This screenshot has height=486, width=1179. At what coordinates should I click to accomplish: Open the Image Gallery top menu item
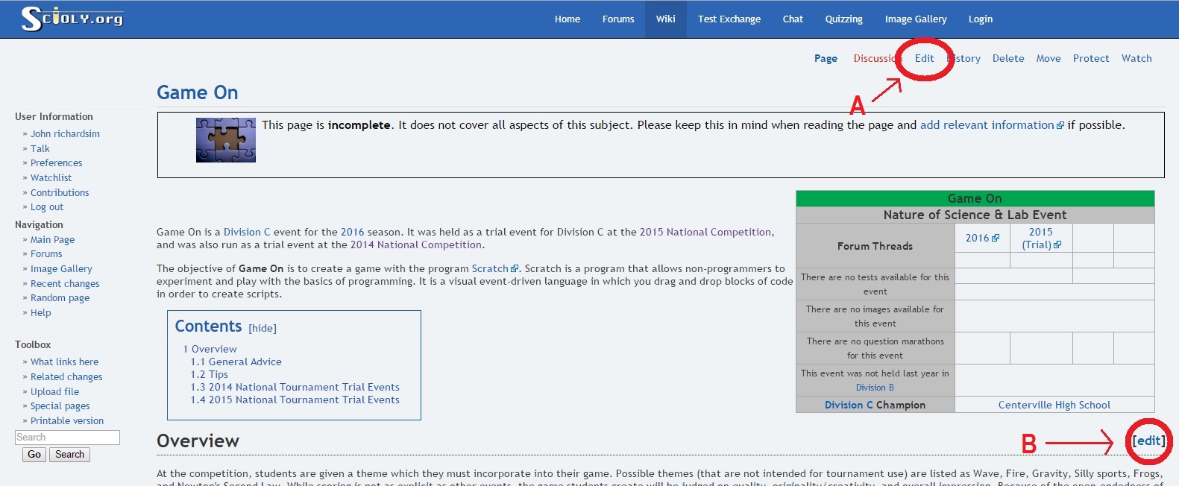[915, 19]
